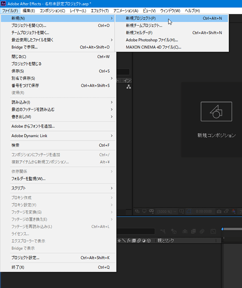The width and height of the screenshot is (242, 288).
Task: Open the エフェクト(T) menu
Action: click(x=100, y=11)
